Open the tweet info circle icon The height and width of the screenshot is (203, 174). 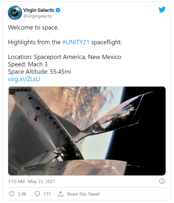pyautogui.click(x=162, y=181)
